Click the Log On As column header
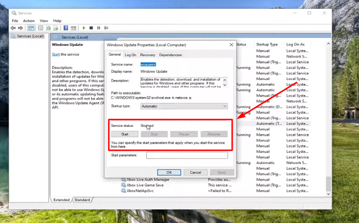The image size is (359, 223). tap(296, 44)
